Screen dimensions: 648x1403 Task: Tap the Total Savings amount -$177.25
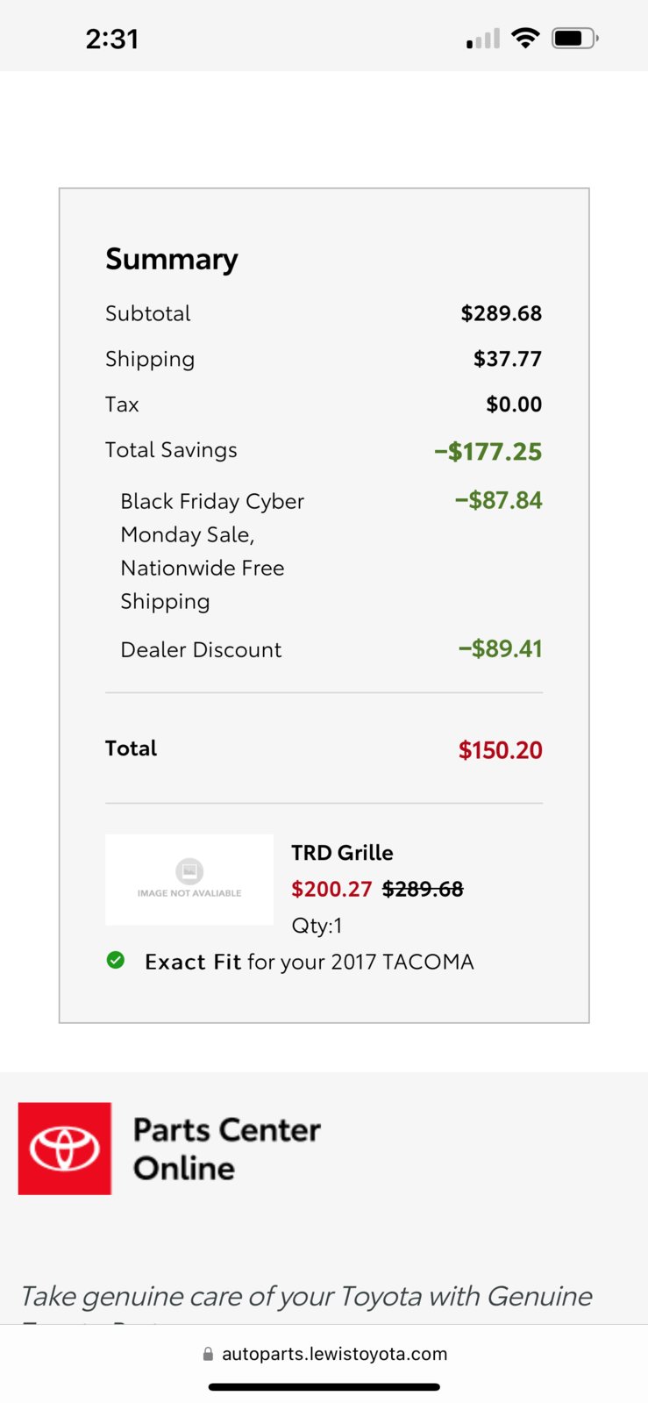[488, 451]
